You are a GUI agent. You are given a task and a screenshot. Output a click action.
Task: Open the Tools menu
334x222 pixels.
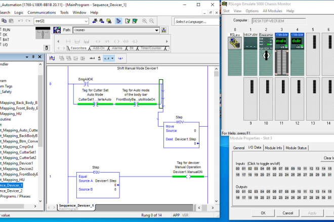coord(64,13)
